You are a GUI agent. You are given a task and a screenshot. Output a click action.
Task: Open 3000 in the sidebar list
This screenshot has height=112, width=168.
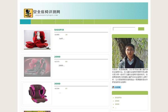(117, 104)
